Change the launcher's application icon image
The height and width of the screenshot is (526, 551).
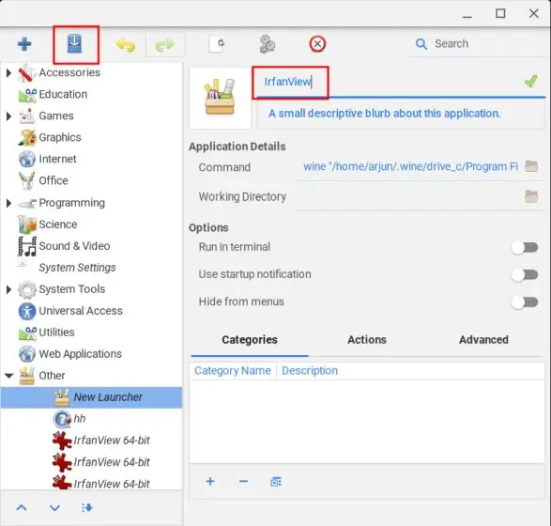click(x=220, y=98)
